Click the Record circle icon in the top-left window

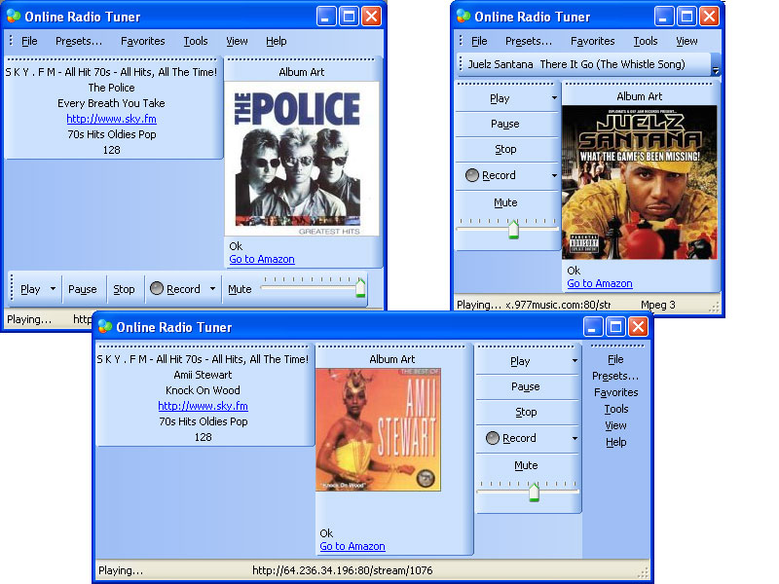(x=157, y=288)
